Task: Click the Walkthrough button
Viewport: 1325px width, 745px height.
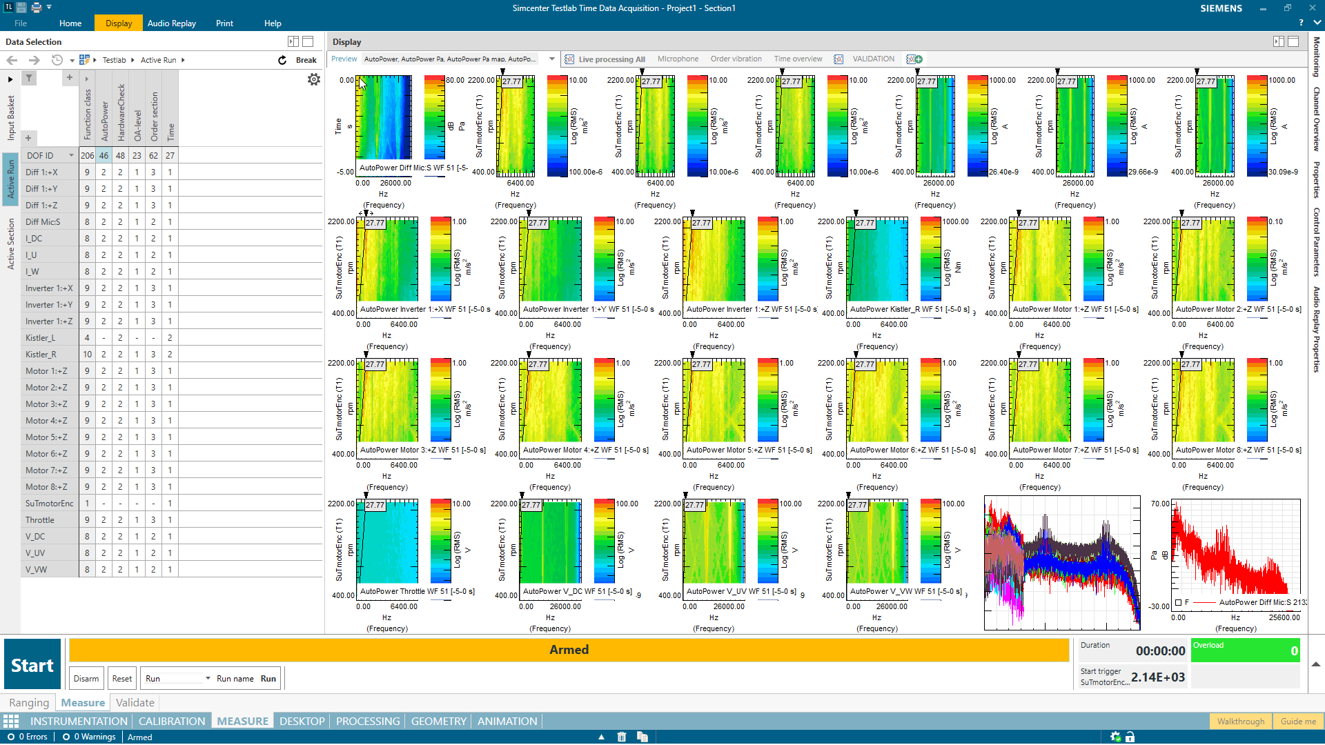Action: [1240, 721]
